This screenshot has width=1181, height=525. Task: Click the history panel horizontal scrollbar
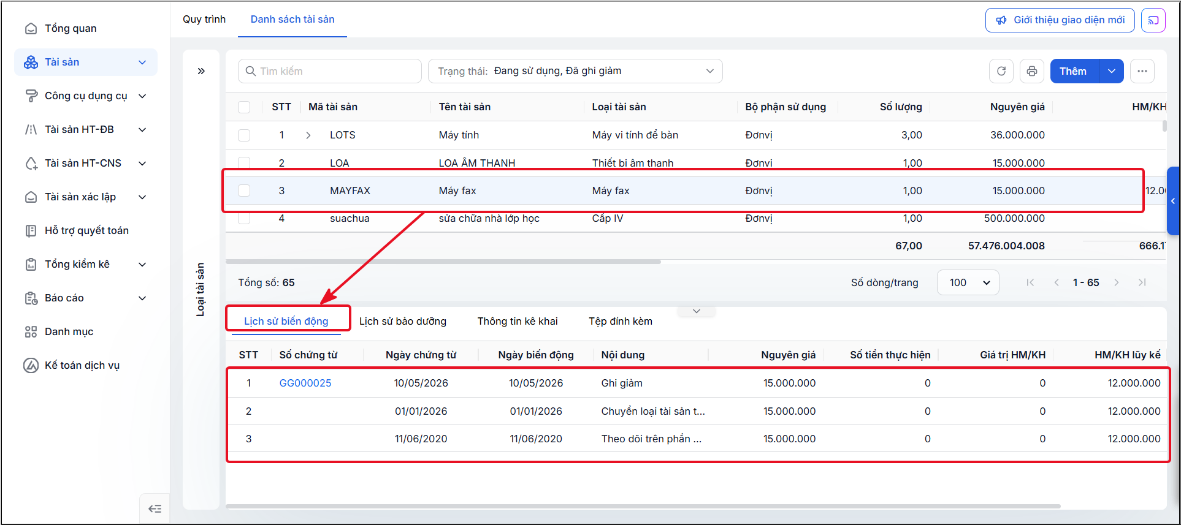643,506
